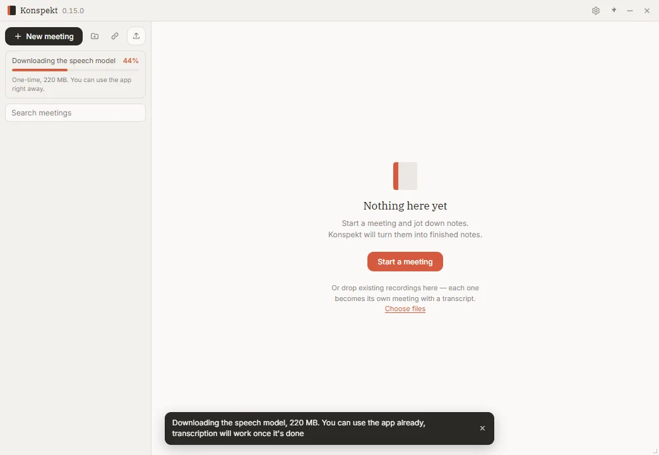Minimize the Konspekt window
The height and width of the screenshot is (455, 659).
pyautogui.click(x=630, y=11)
